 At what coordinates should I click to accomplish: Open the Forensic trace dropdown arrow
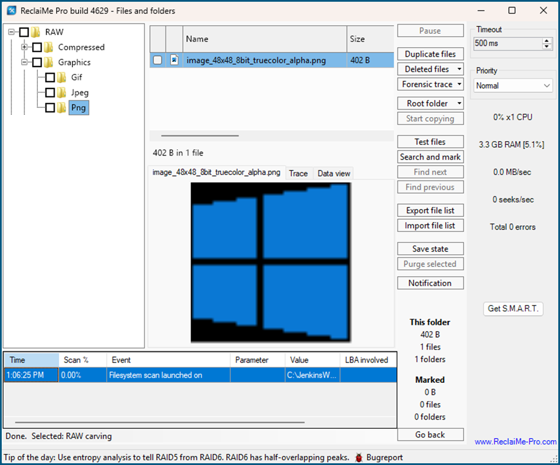tap(459, 84)
